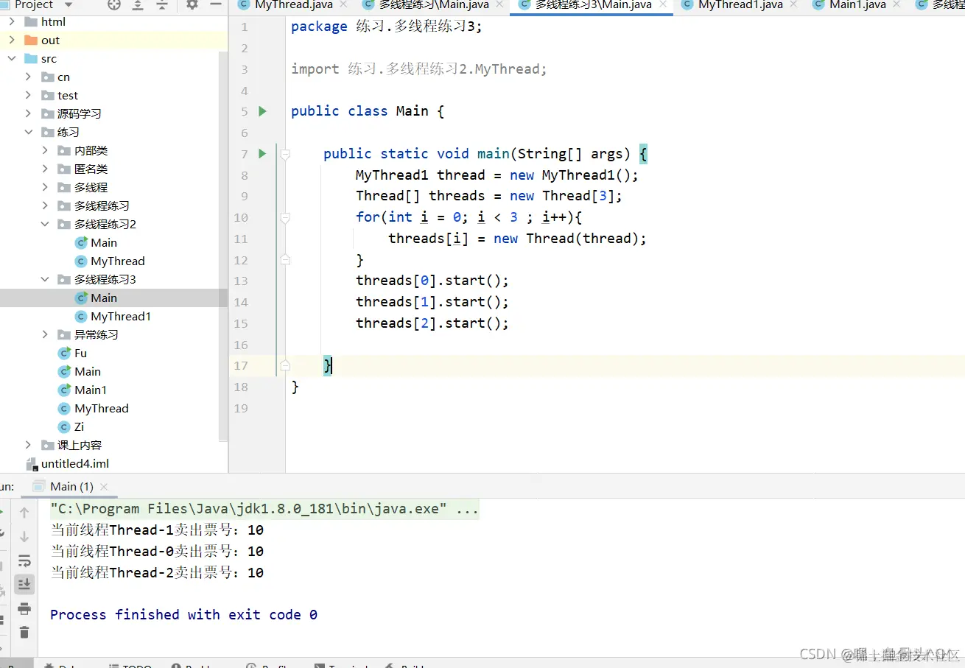Click the Down the Stack Trace arrow in Run panel
965x668 pixels.
coord(24,536)
